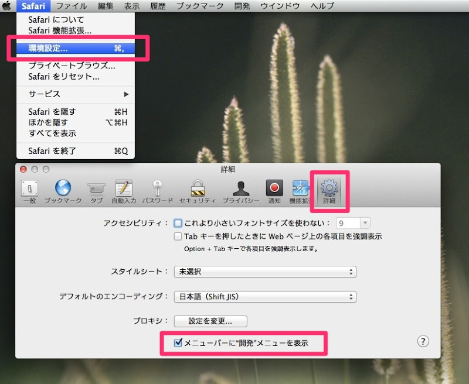The width and height of the screenshot is (469, 384).
Task: Open the ブックマーク preferences pane
Action: point(63,191)
